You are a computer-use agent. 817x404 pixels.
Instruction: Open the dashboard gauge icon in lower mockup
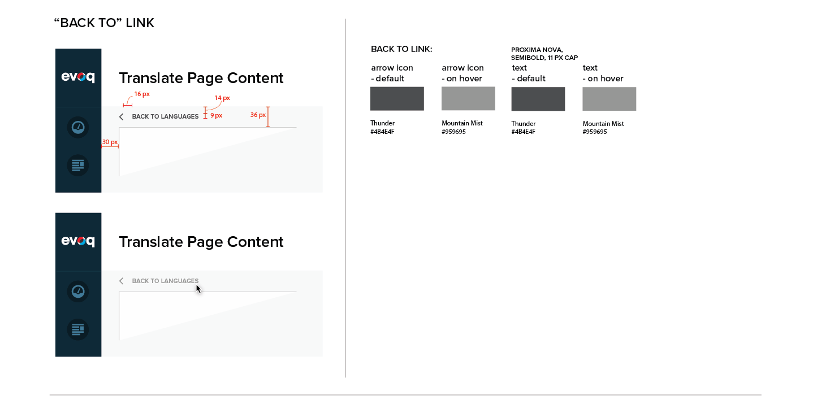point(78,291)
